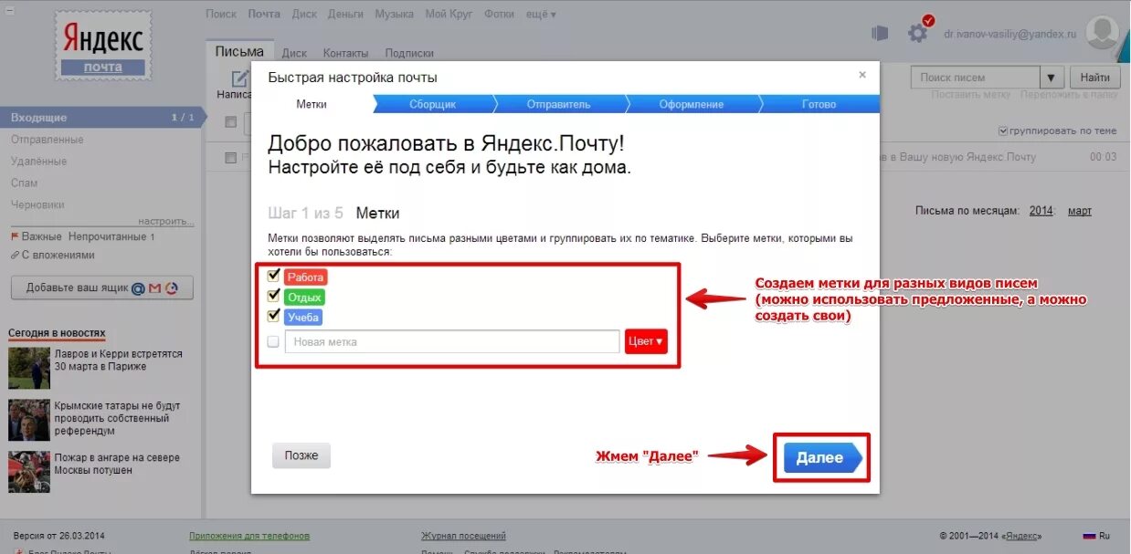Go to the Готово wizard step

point(819,104)
